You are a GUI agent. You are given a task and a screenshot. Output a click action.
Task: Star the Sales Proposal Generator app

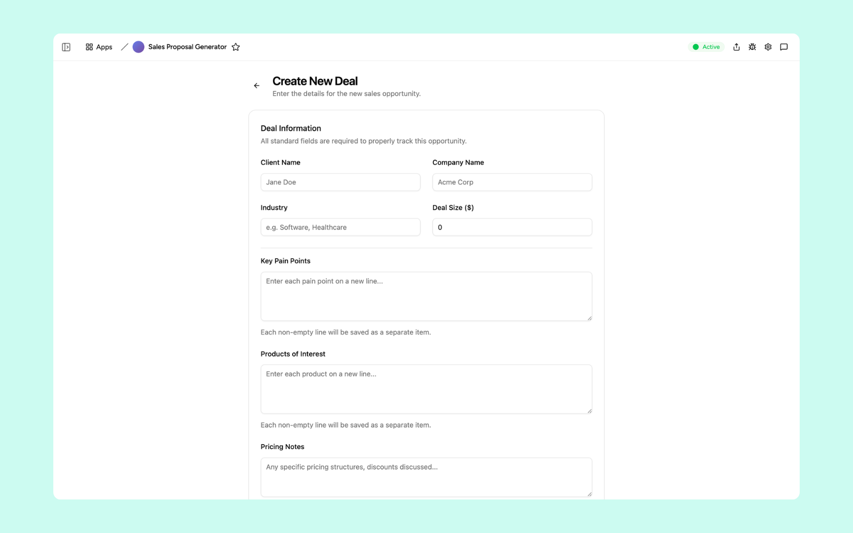pyautogui.click(x=236, y=47)
